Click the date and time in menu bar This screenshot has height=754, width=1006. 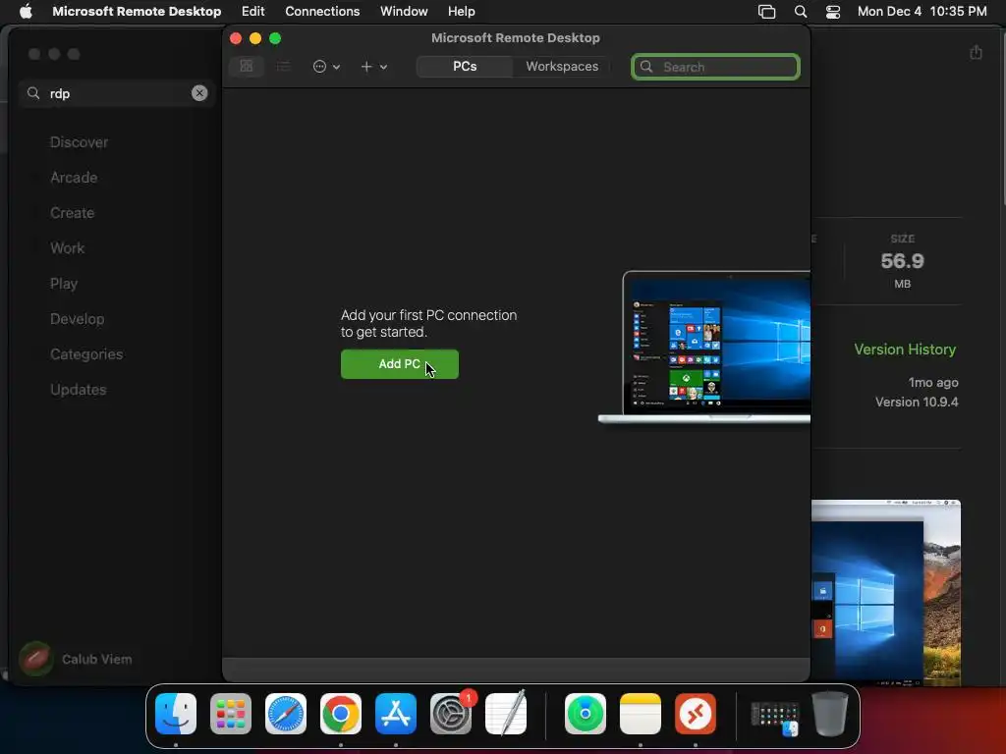922,12
